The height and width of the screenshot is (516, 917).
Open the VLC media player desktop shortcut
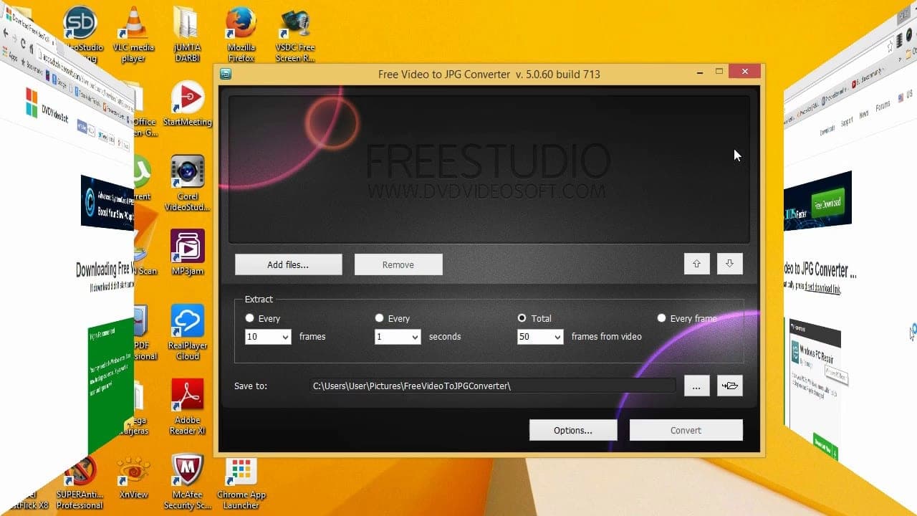click(x=133, y=34)
